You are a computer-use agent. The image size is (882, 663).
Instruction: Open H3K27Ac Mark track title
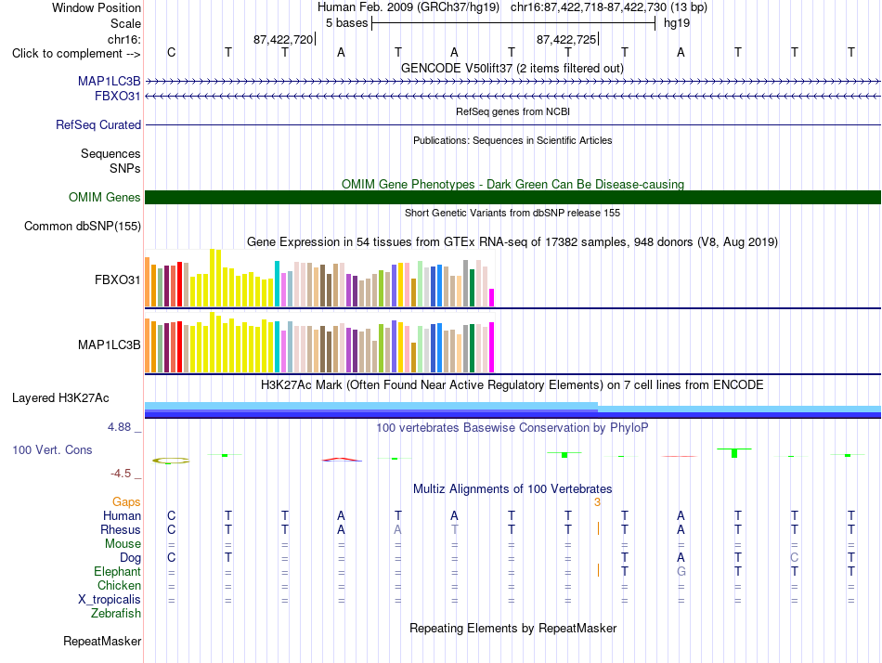(x=512, y=385)
